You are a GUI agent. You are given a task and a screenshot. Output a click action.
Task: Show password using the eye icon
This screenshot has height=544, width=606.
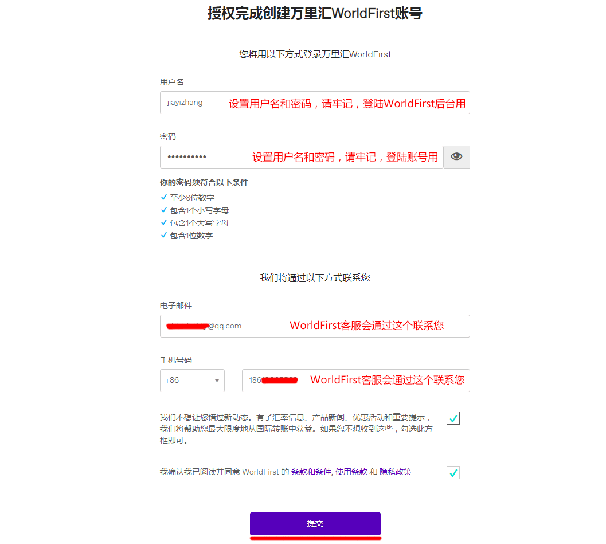tap(456, 157)
